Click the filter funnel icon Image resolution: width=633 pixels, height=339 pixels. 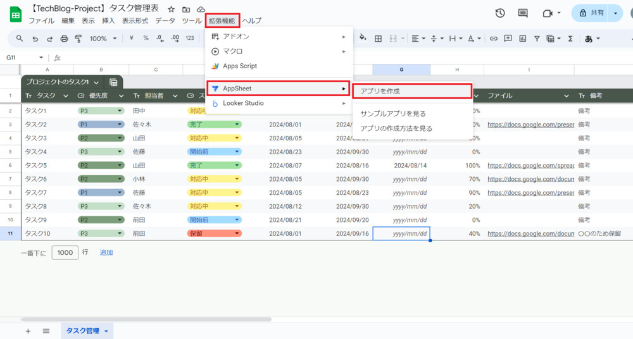pyautogui.click(x=537, y=39)
